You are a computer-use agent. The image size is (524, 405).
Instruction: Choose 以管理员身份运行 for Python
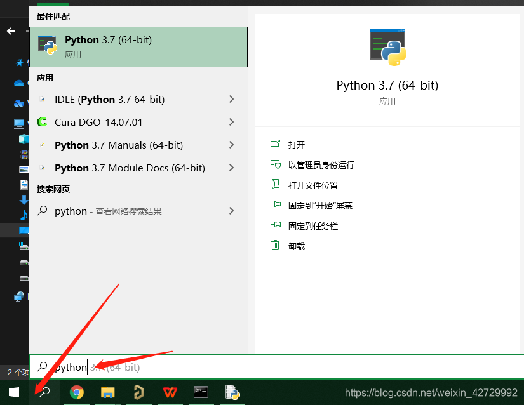point(321,165)
